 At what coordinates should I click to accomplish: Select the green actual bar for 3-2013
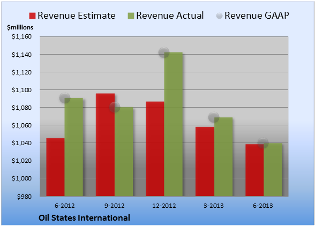(x=223, y=157)
